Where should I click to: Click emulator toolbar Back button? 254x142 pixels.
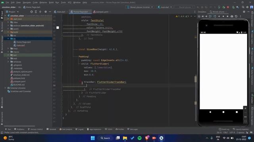pos(219,16)
